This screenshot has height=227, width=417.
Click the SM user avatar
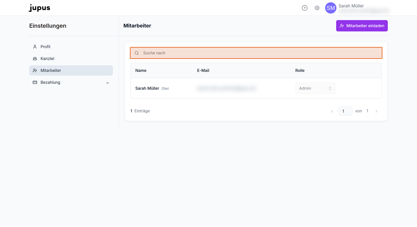tap(331, 8)
